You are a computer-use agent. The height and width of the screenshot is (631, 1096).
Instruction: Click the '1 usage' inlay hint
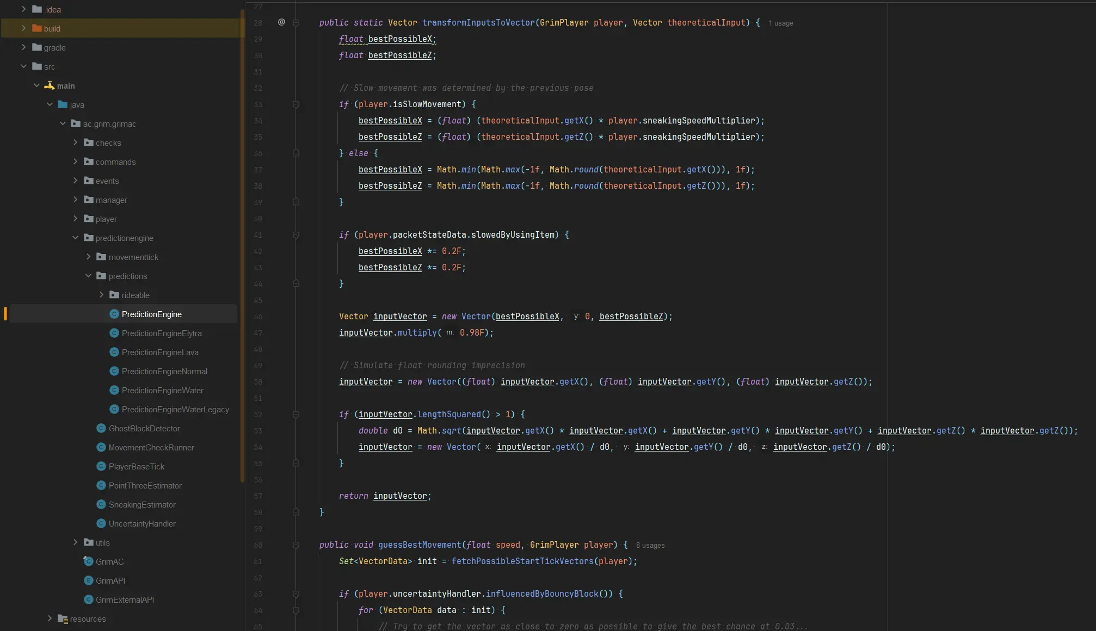point(780,23)
